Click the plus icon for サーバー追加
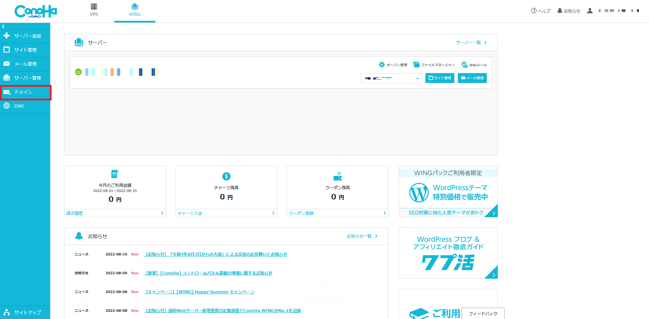The image size is (649, 319). [x=6, y=36]
